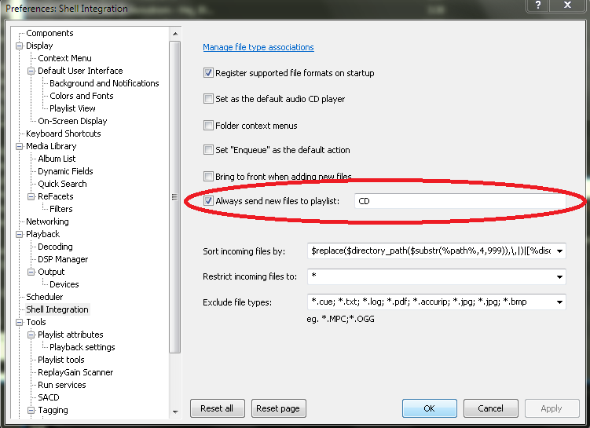
Task: Collapse the Media Library tree node
Action: (x=19, y=146)
